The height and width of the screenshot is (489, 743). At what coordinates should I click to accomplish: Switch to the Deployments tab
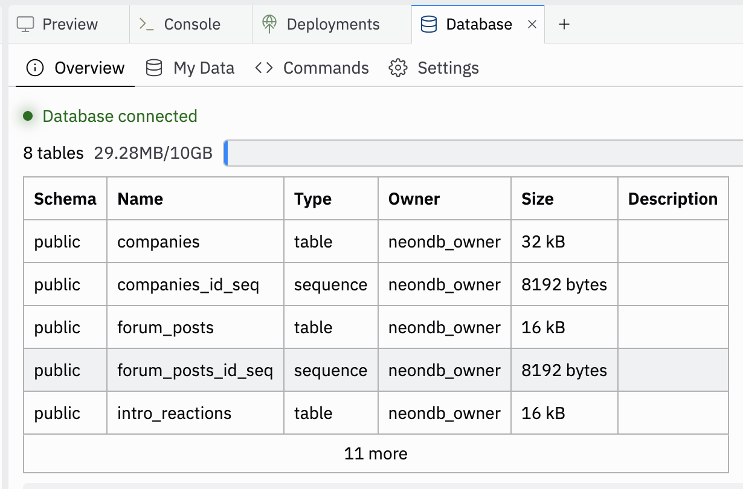pos(333,24)
